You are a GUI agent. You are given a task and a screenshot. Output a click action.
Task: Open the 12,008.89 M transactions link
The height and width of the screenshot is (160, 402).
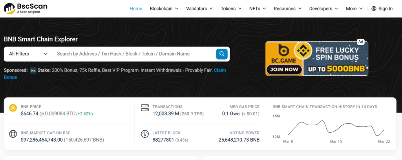click(166, 114)
